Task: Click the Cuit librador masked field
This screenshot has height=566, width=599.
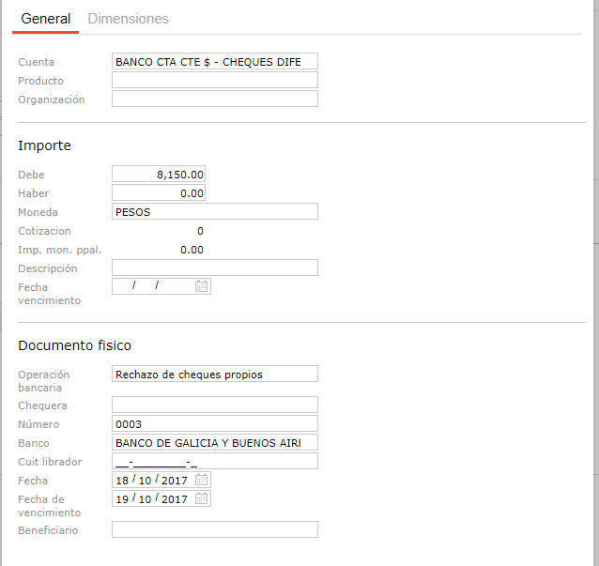Action: point(214,462)
